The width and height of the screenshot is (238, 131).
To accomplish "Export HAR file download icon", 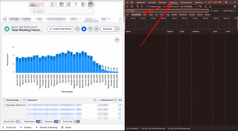I will click(x=210, y=6).
